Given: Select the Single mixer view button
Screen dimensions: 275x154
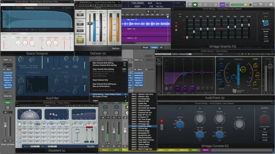Looking at the screenshot, I should coord(146,48).
